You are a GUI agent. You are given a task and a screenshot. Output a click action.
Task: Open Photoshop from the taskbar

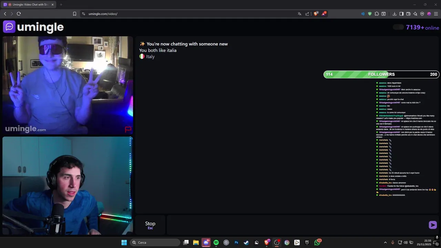click(x=236, y=242)
